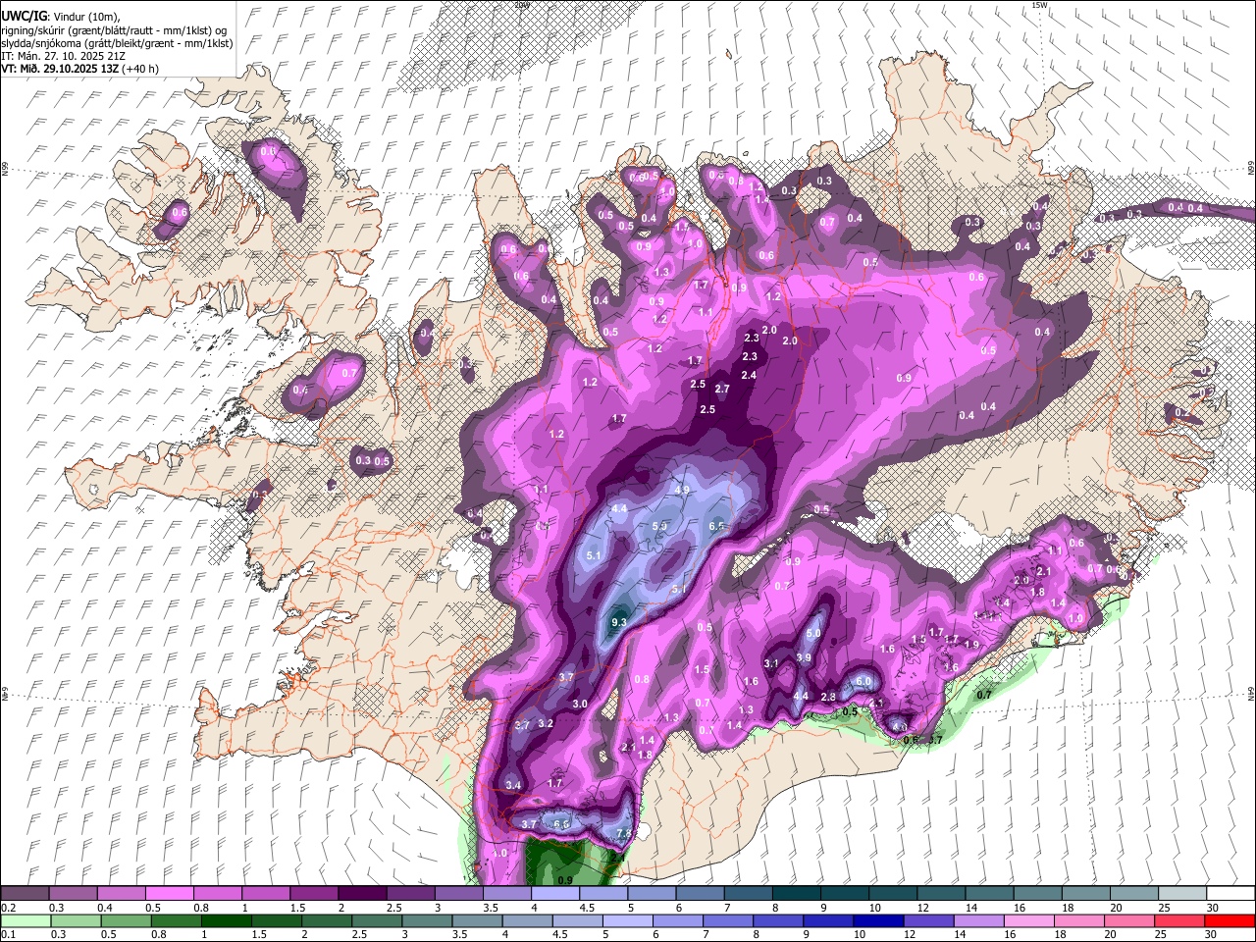Screen dimensions: 1256x942
Task: Click the 3.4 value near the southwest coast
Action: (513, 785)
